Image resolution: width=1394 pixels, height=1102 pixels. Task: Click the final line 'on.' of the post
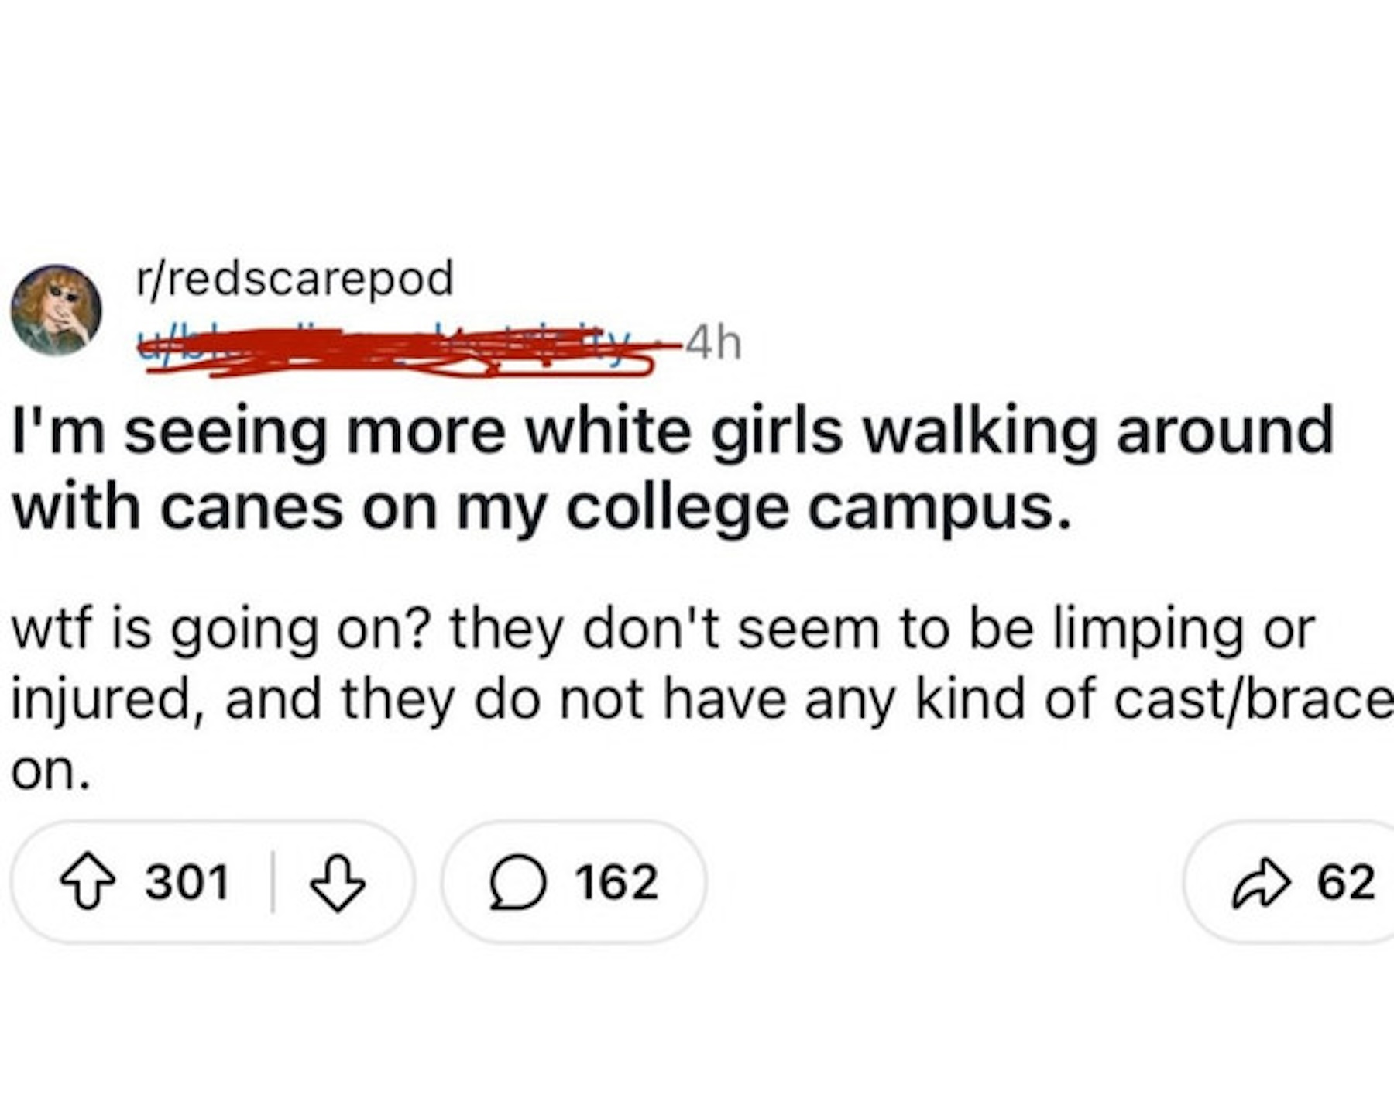click(51, 771)
